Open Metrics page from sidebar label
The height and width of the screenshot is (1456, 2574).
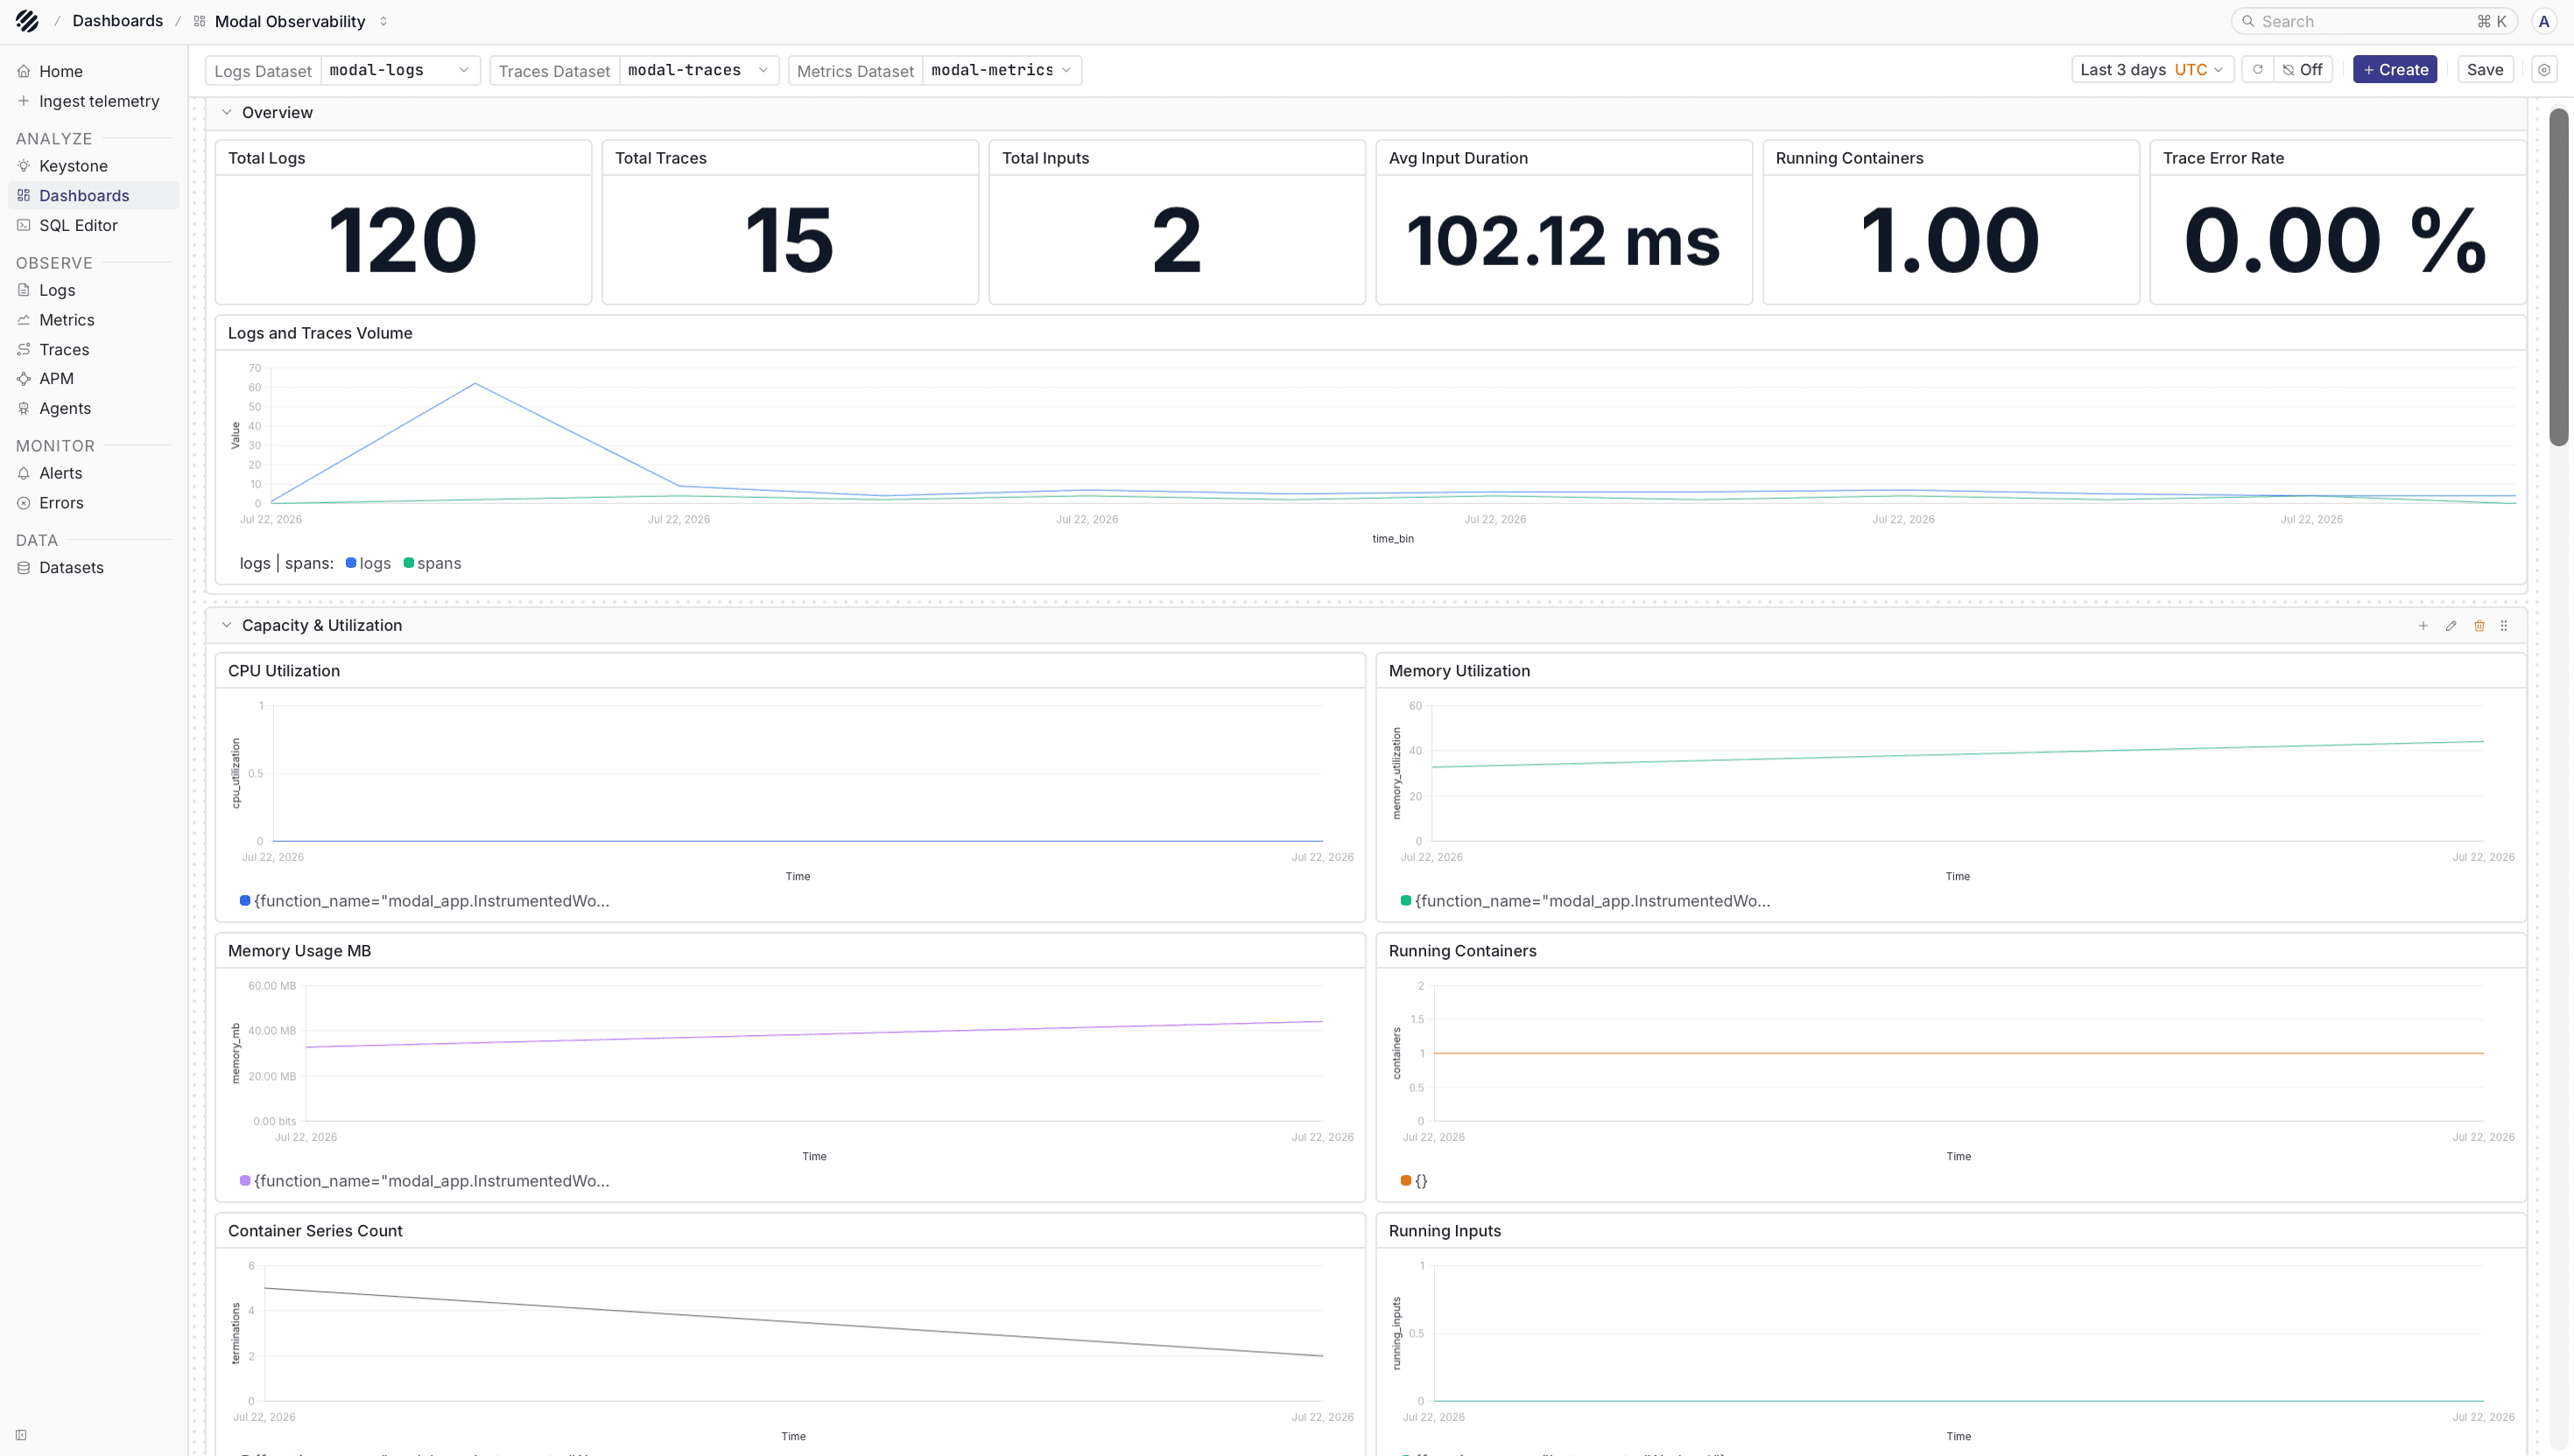(x=67, y=320)
